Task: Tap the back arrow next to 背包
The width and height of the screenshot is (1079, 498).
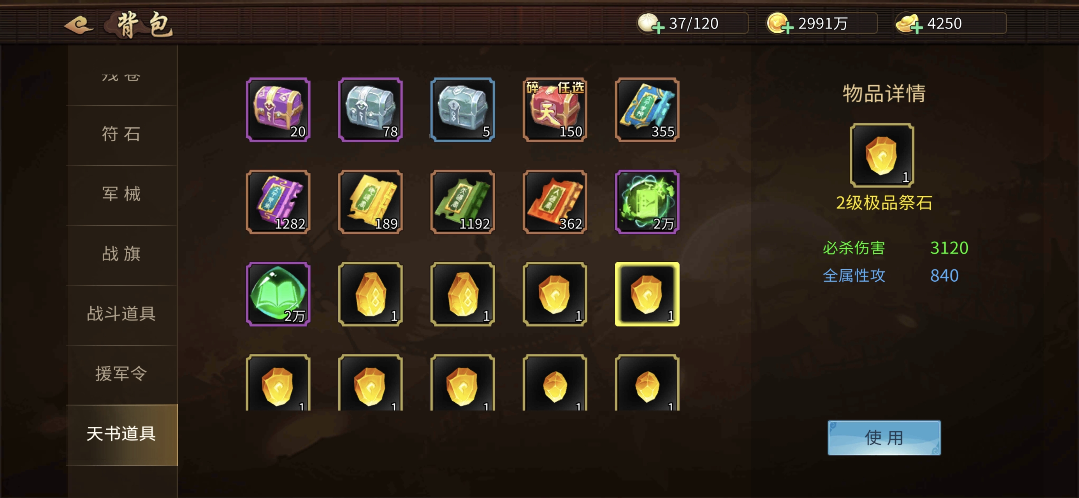Action: click(79, 25)
